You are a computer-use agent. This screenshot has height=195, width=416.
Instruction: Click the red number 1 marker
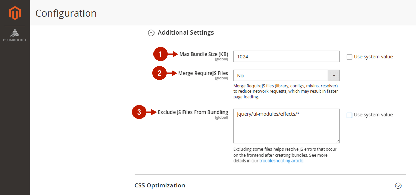point(160,54)
